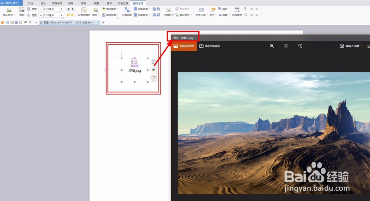370x201 pixels.
Task: Nudge shadow using the top-right nudge icon
Action: [x=158, y=9]
